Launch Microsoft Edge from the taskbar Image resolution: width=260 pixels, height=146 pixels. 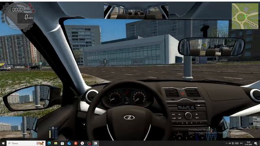49,143
